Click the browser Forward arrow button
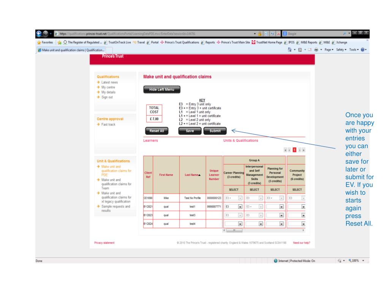Viewport: 389px width, 291px height. click(x=46, y=33)
